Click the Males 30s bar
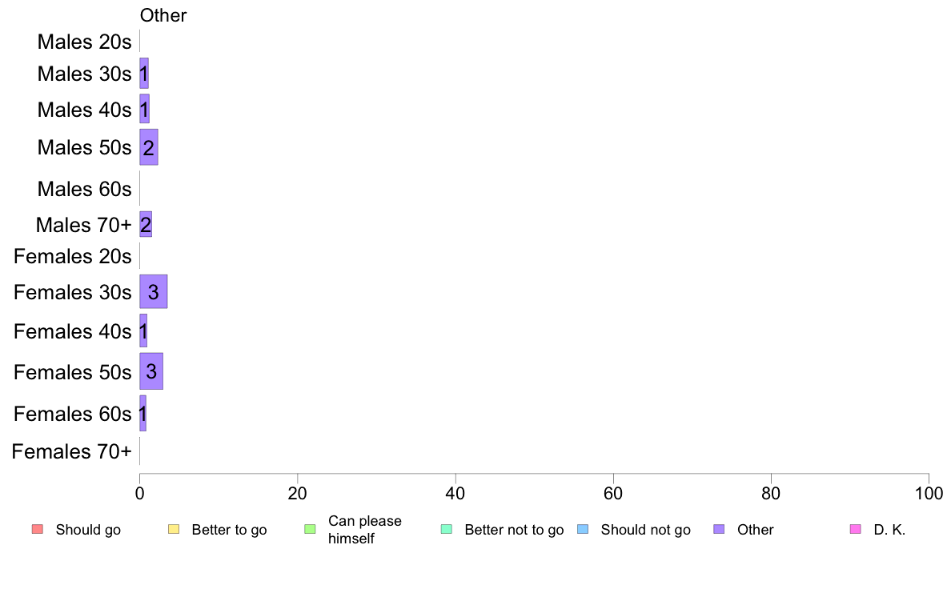Screen dimensions: 951x589 point(144,74)
